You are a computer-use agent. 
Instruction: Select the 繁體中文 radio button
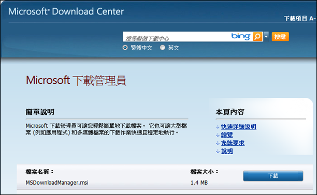(x=125, y=48)
